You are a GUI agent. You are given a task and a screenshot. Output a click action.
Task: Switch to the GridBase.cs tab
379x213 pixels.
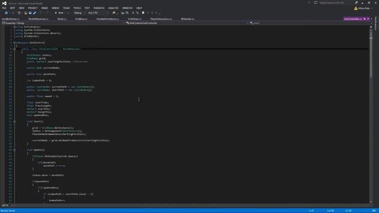(81, 19)
